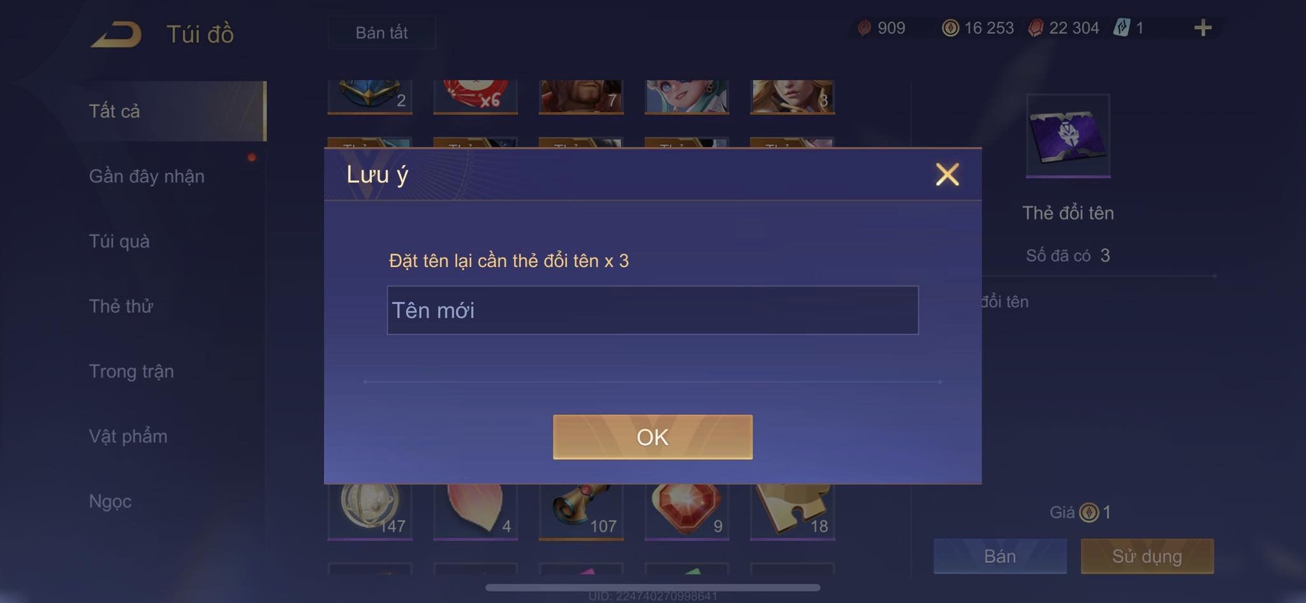This screenshot has width=1306, height=603.
Task: Switch to the Ngọc tab
Action: (110, 501)
